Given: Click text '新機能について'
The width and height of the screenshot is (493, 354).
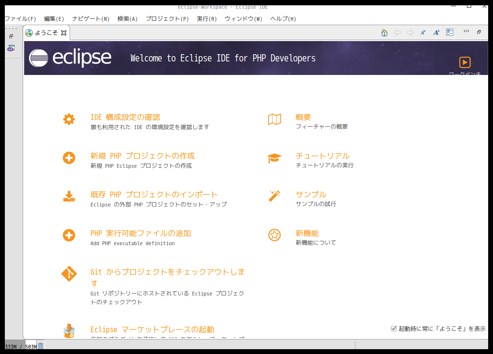Looking at the screenshot, I should click(x=316, y=243).
